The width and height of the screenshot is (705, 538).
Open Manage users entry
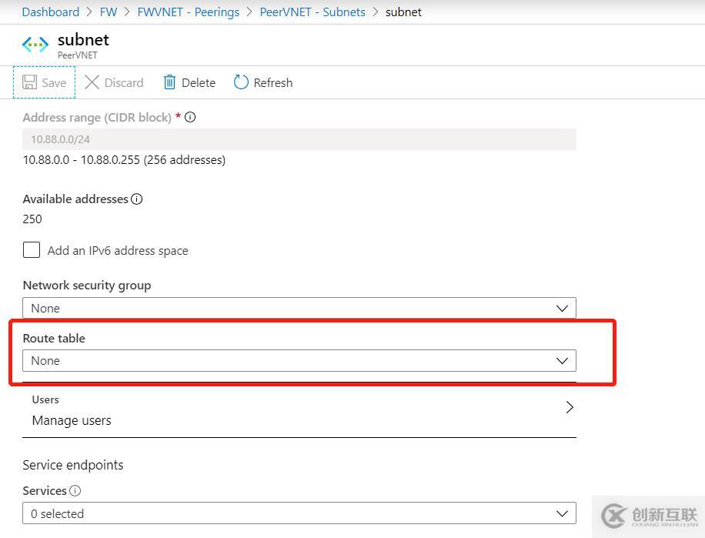(299, 410)
